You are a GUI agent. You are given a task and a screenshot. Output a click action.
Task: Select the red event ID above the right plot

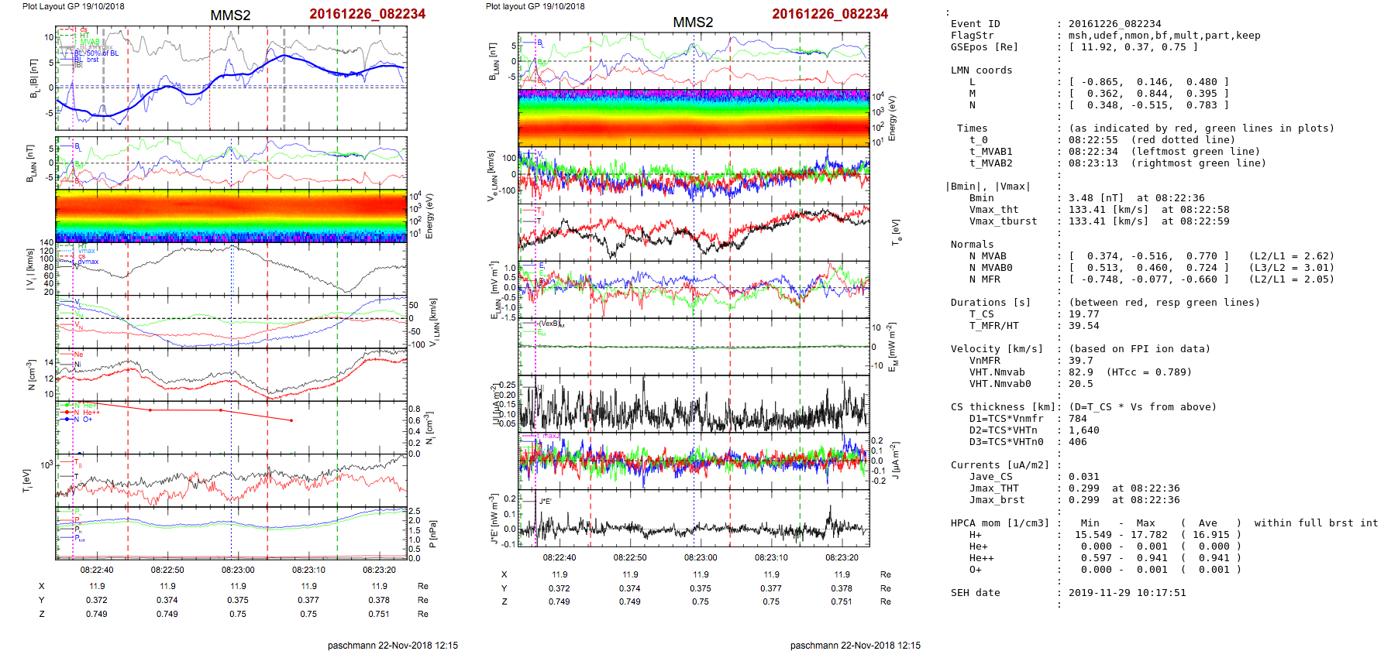click(x=830, y=14)
